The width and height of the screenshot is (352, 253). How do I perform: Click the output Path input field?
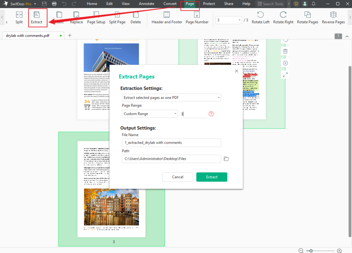[171, 159]
